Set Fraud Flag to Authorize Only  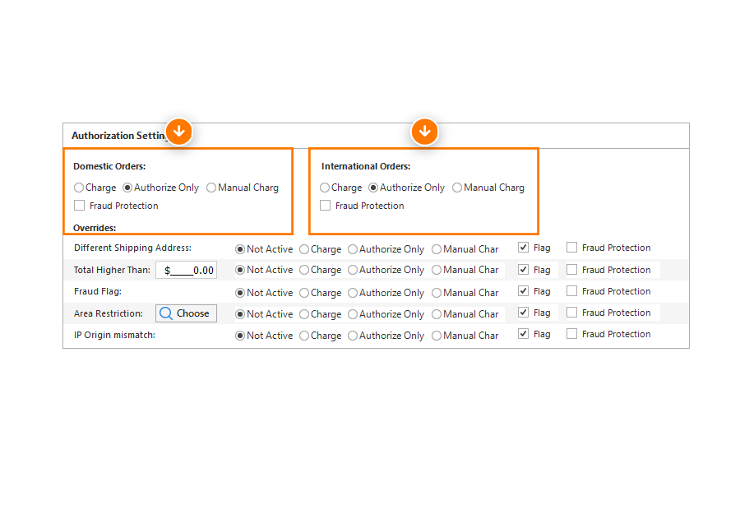pyautogui.click(x=353, y=293)
